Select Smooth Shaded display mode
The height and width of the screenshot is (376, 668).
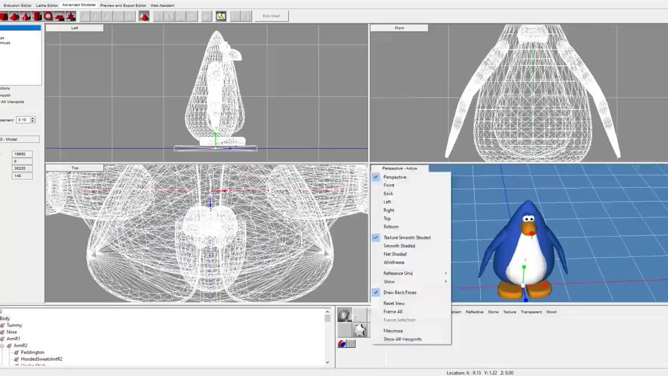(x=399, y=246)
